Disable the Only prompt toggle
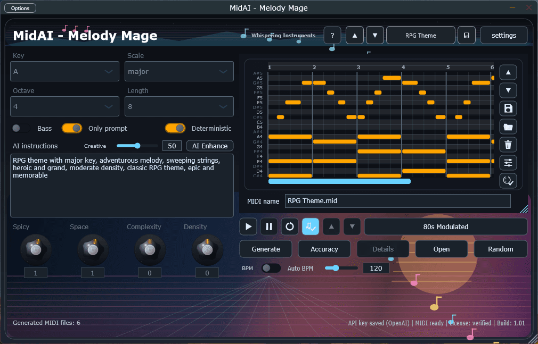Image resolution: width=538 pixels, height=344 pixels. (x=72, y=129)
